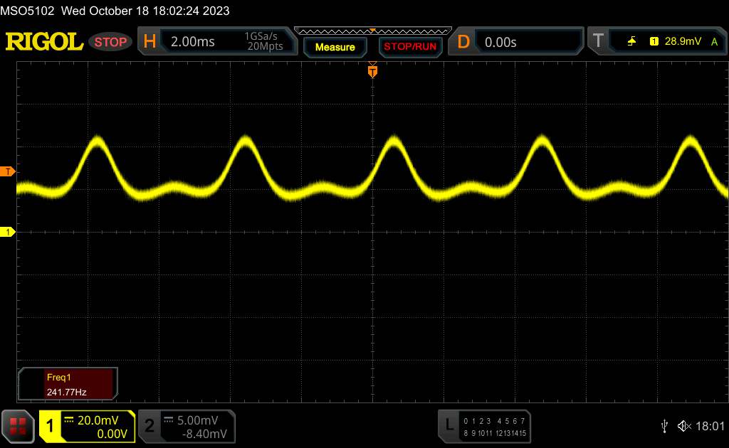Click the 241.77Hz frequency reading
This screenshot has width=729, height=448.
coord(66,392)
